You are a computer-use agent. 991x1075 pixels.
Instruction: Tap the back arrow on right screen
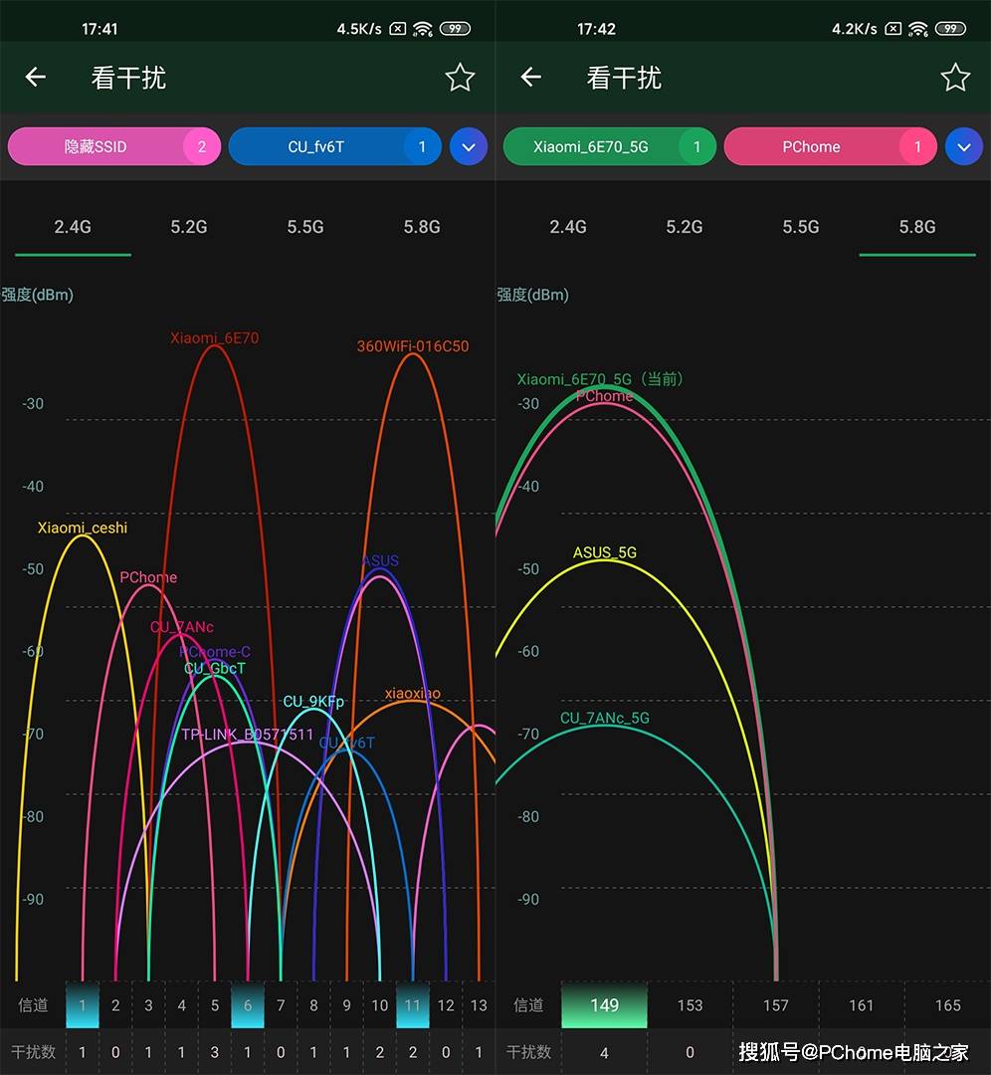tap(531, 78)
